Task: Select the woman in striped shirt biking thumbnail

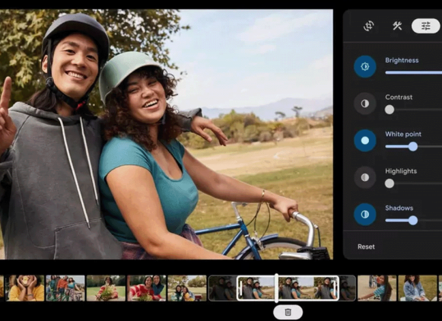Action: point(377,288)
